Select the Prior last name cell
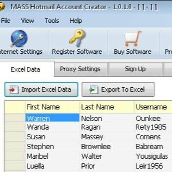Screen dimensions: 172x172 (107, 166)
